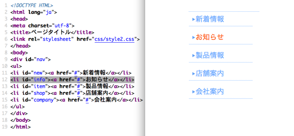Click the opening ul tag line
Screen dimensions: 294x136
(16, 66)
